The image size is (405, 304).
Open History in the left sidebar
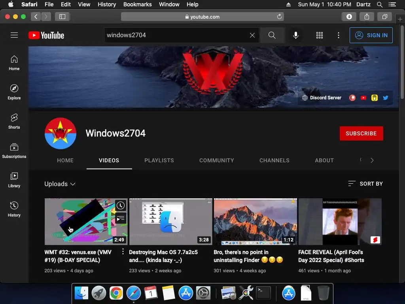pos(14,209)
